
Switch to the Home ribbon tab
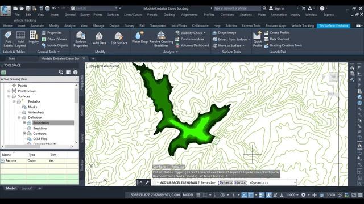pyautogui.click(x=7, y=25)
